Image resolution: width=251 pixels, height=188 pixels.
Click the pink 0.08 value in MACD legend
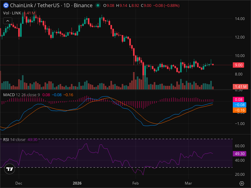coord(46,95)
